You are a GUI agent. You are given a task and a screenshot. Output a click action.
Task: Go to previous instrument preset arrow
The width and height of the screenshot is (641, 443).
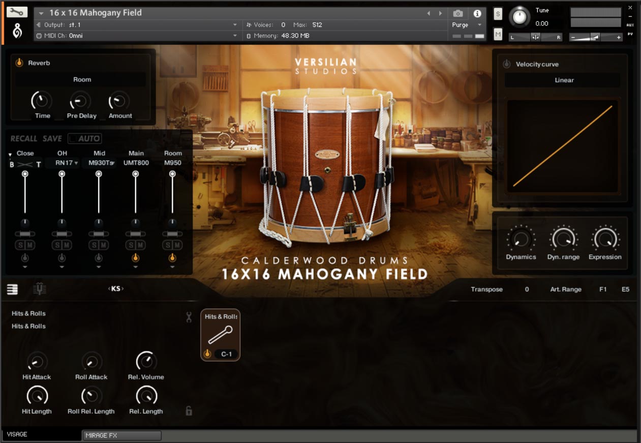coord(429,13)
